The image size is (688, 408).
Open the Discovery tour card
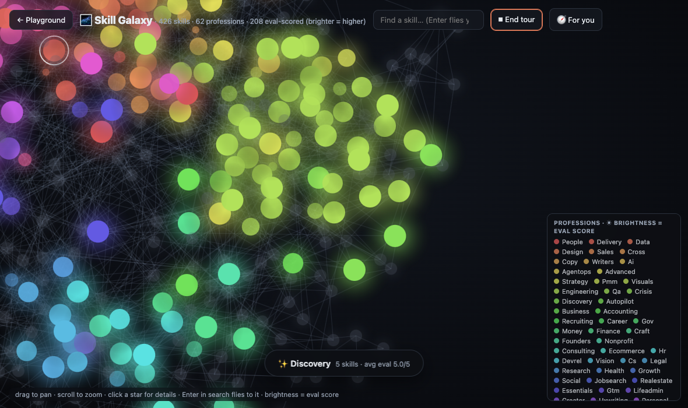tap(344, 364)
